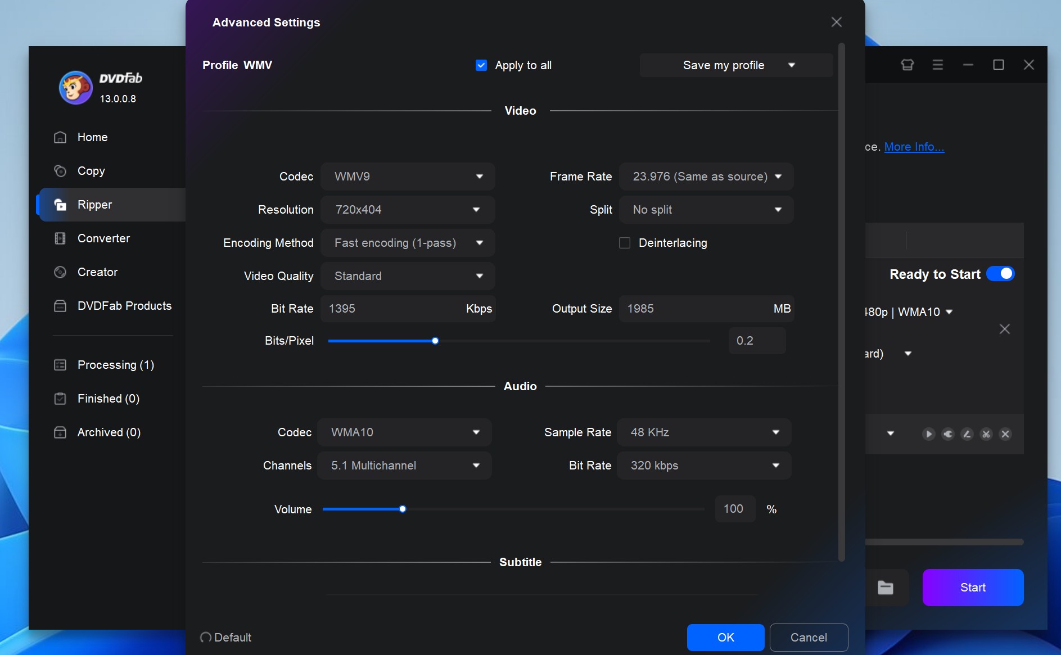1061x655 pixels.
Task: Trim the title using the scissors icon
Action: pos(986,434)
